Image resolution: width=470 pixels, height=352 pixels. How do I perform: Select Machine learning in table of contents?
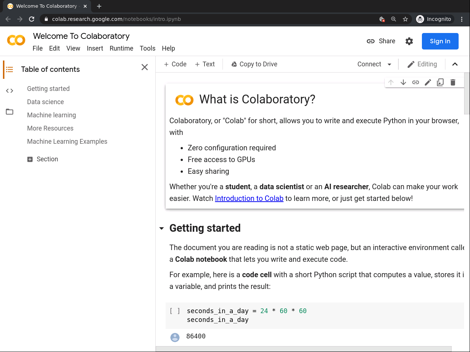(51, 115)
